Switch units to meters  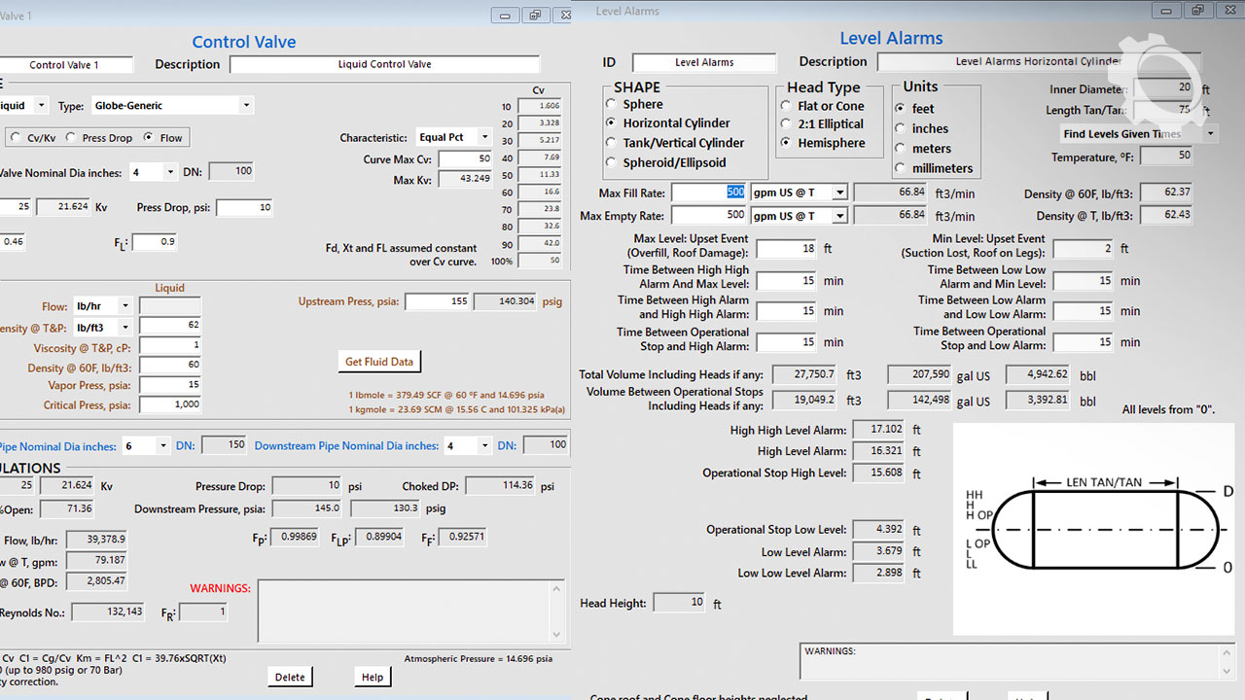900,149
